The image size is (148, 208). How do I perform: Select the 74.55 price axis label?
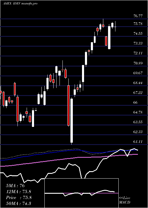click(138, 33)
